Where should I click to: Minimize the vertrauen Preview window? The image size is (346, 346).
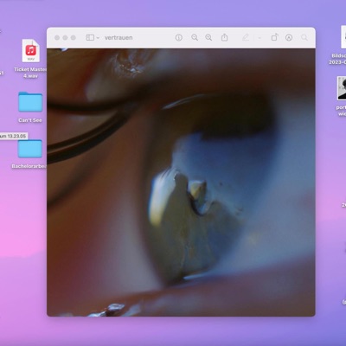(x=65, y=38)
